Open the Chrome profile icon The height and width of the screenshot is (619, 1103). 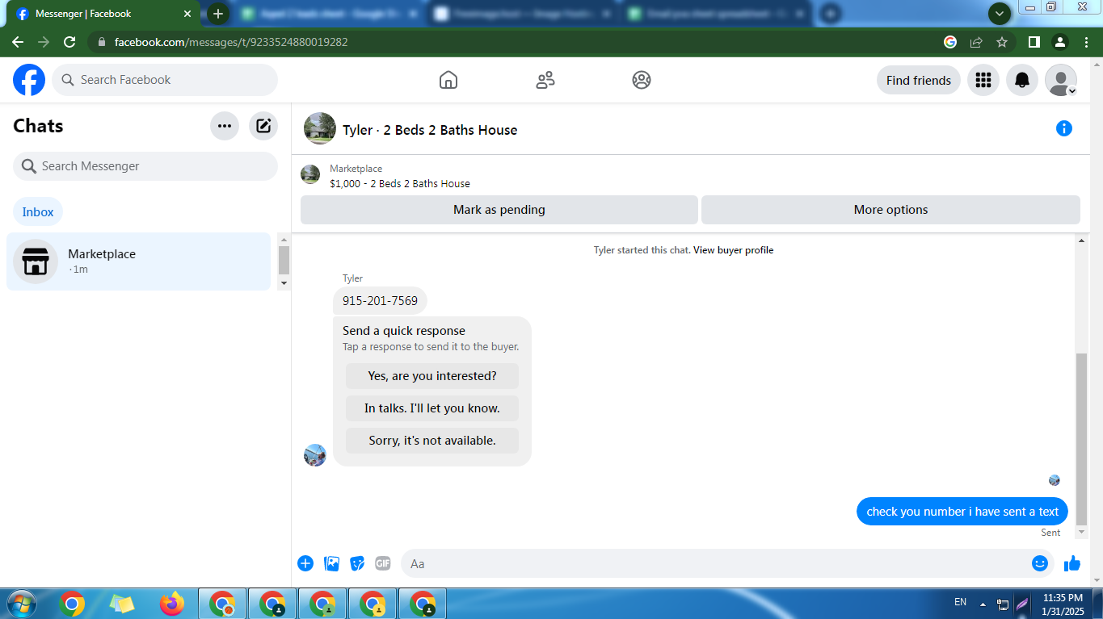1059,42
